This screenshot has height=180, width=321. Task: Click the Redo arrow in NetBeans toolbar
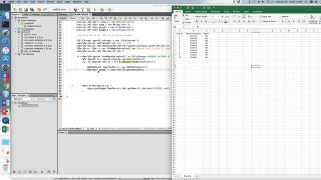[45, 9]
